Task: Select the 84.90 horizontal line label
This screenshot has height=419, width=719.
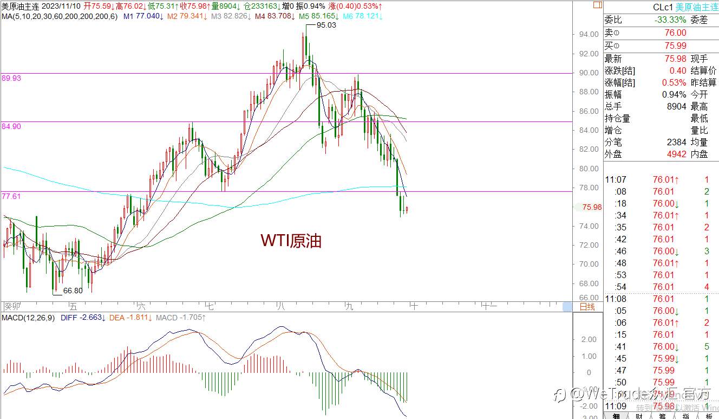Action: pyautogui.click(x=11, y=126)
